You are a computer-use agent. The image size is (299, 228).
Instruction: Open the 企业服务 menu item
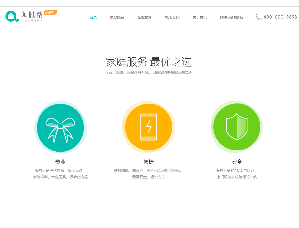click(145, 17)
